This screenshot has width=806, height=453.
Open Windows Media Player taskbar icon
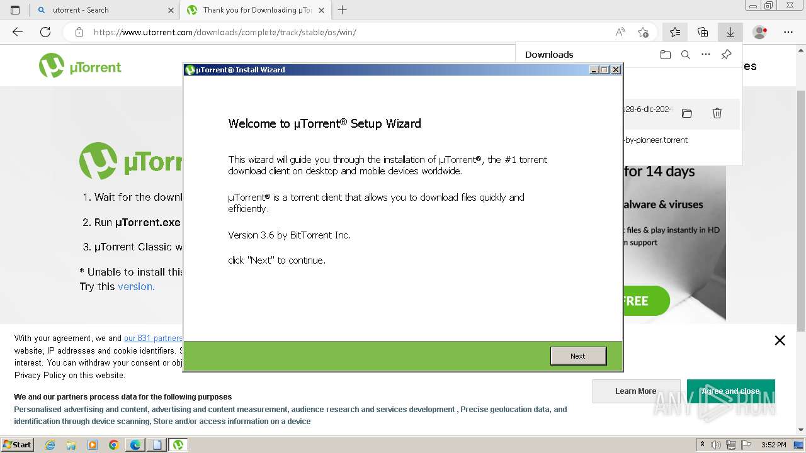click(93, 445)
